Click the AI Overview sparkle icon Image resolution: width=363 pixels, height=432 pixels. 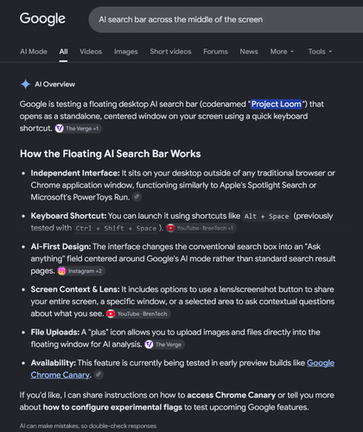(25, 84)
